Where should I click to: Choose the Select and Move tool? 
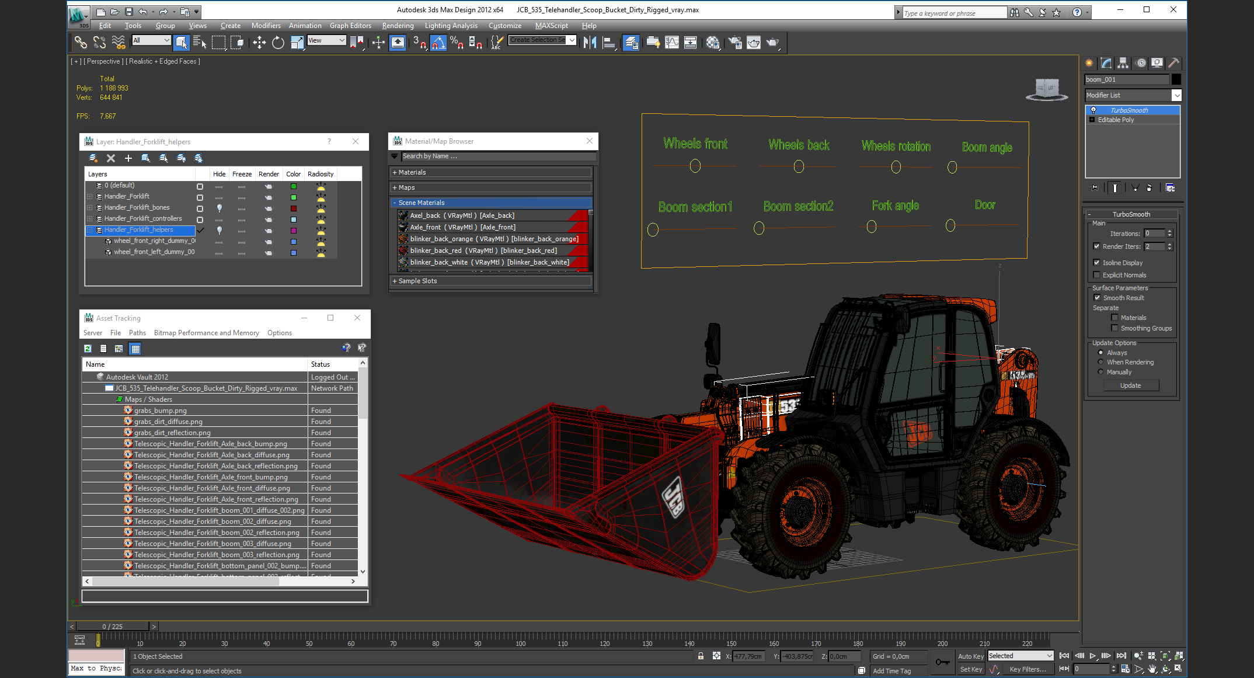[x=259, y=42]
